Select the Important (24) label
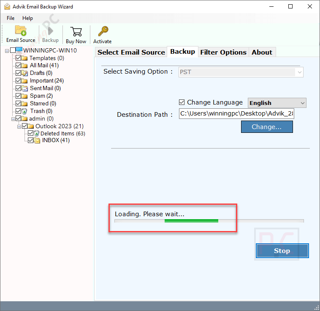The height and width of the screenshot is (311, 320). [x=47, y=81]
